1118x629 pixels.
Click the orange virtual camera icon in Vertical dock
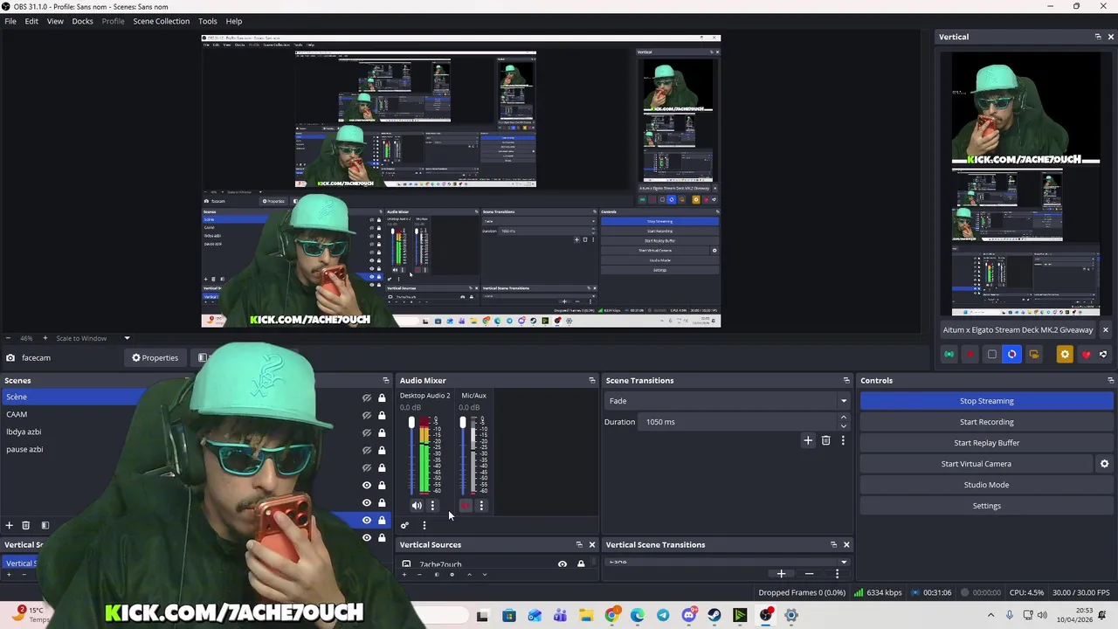(1033, 354)
